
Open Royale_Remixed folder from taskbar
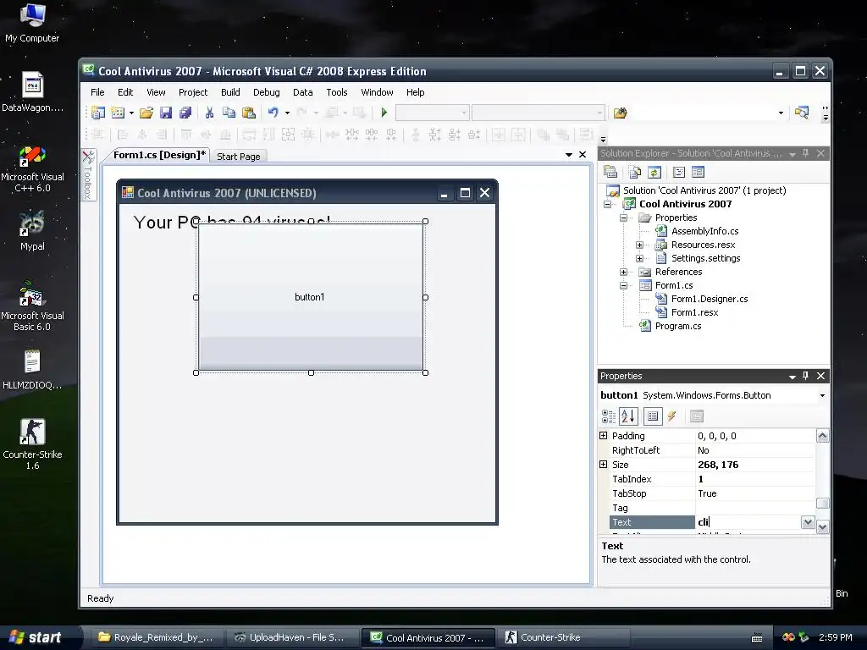point(156,637)
